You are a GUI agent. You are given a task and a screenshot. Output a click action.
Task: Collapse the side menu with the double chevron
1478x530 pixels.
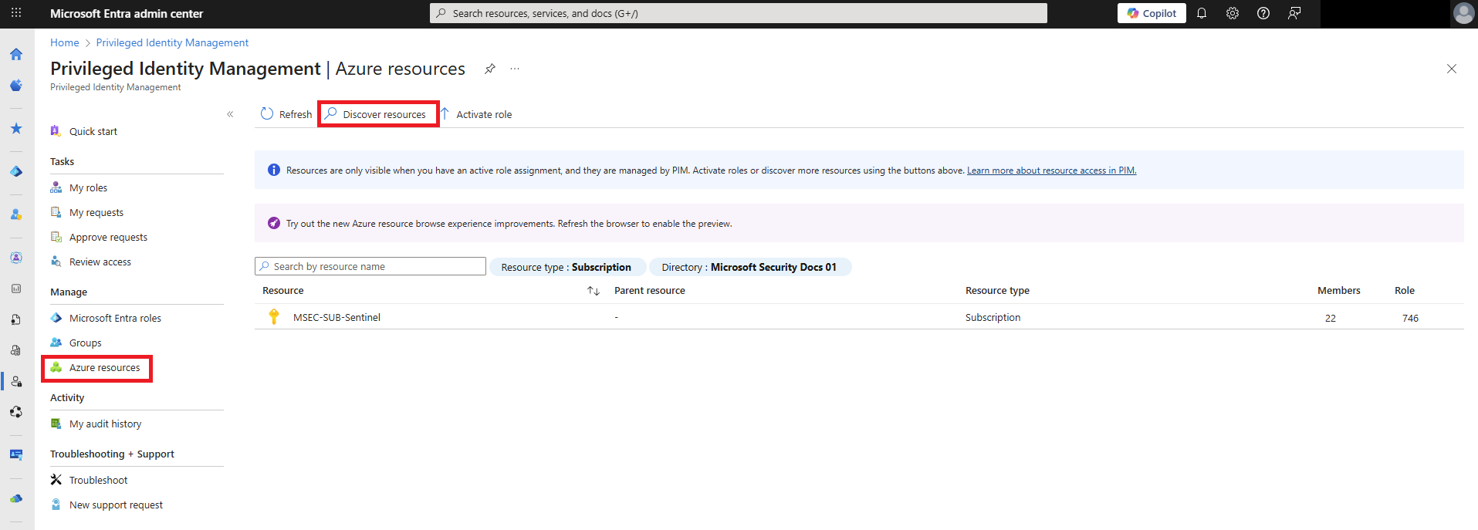230,114
